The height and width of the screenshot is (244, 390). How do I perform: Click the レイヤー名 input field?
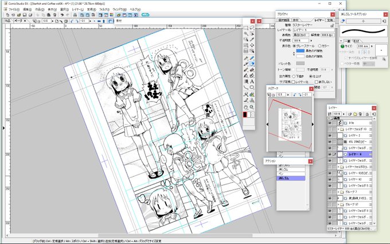click(314, 30)
